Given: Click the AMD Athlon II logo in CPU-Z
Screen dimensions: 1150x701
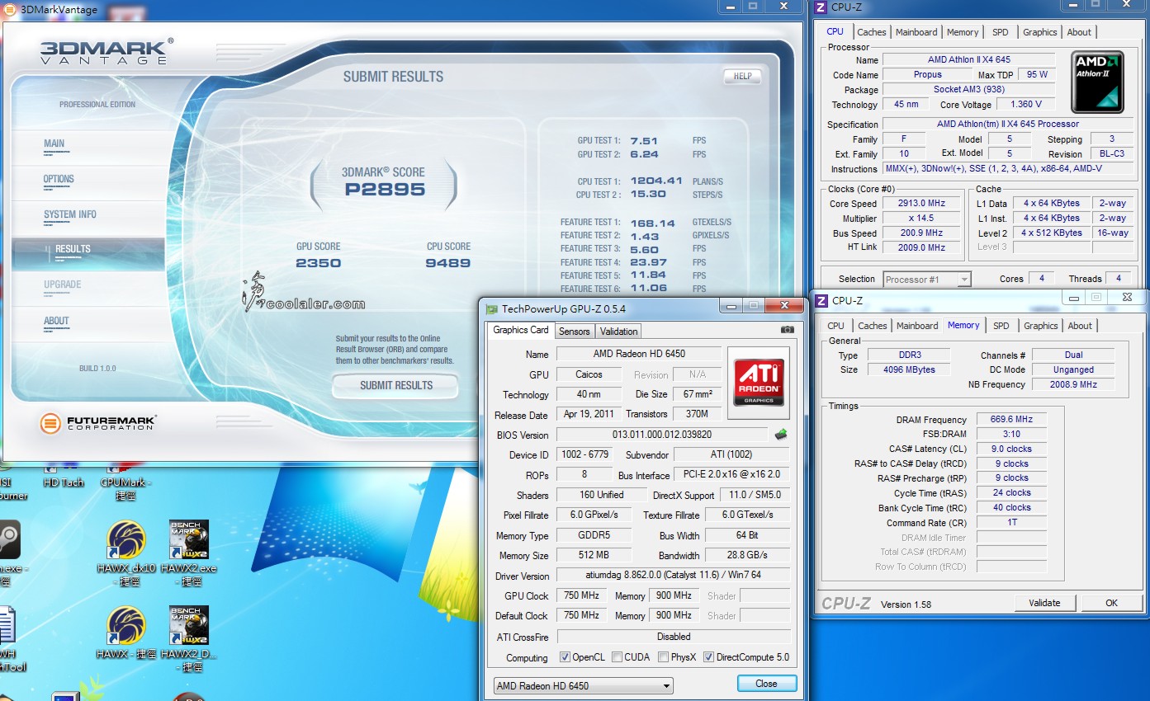Looking at the screenshot, I should (x=1097, y=82).
